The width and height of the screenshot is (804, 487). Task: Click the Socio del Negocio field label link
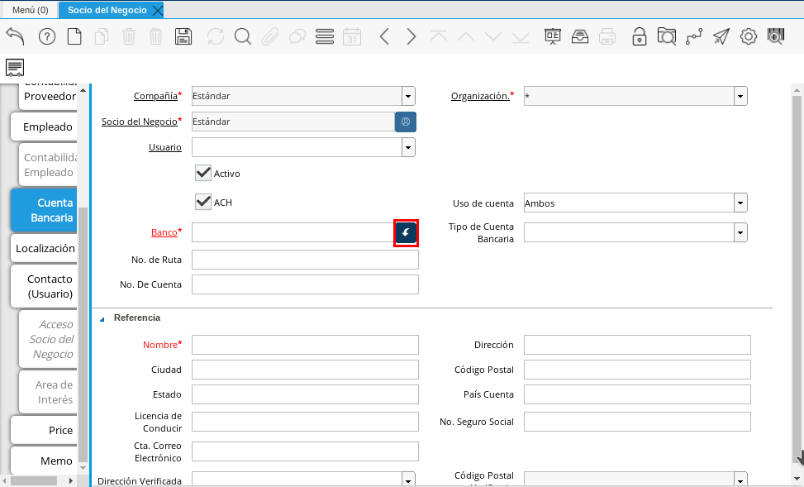click(x=139, y=122)
